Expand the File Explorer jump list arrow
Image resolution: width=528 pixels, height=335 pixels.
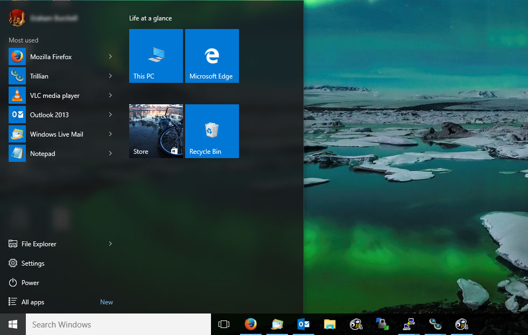point(110,244)
